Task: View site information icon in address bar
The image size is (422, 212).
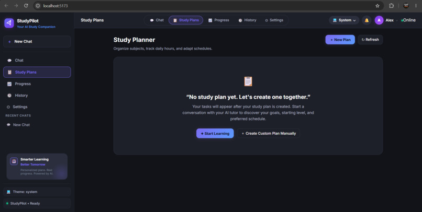Action: (x=38, y=6)
